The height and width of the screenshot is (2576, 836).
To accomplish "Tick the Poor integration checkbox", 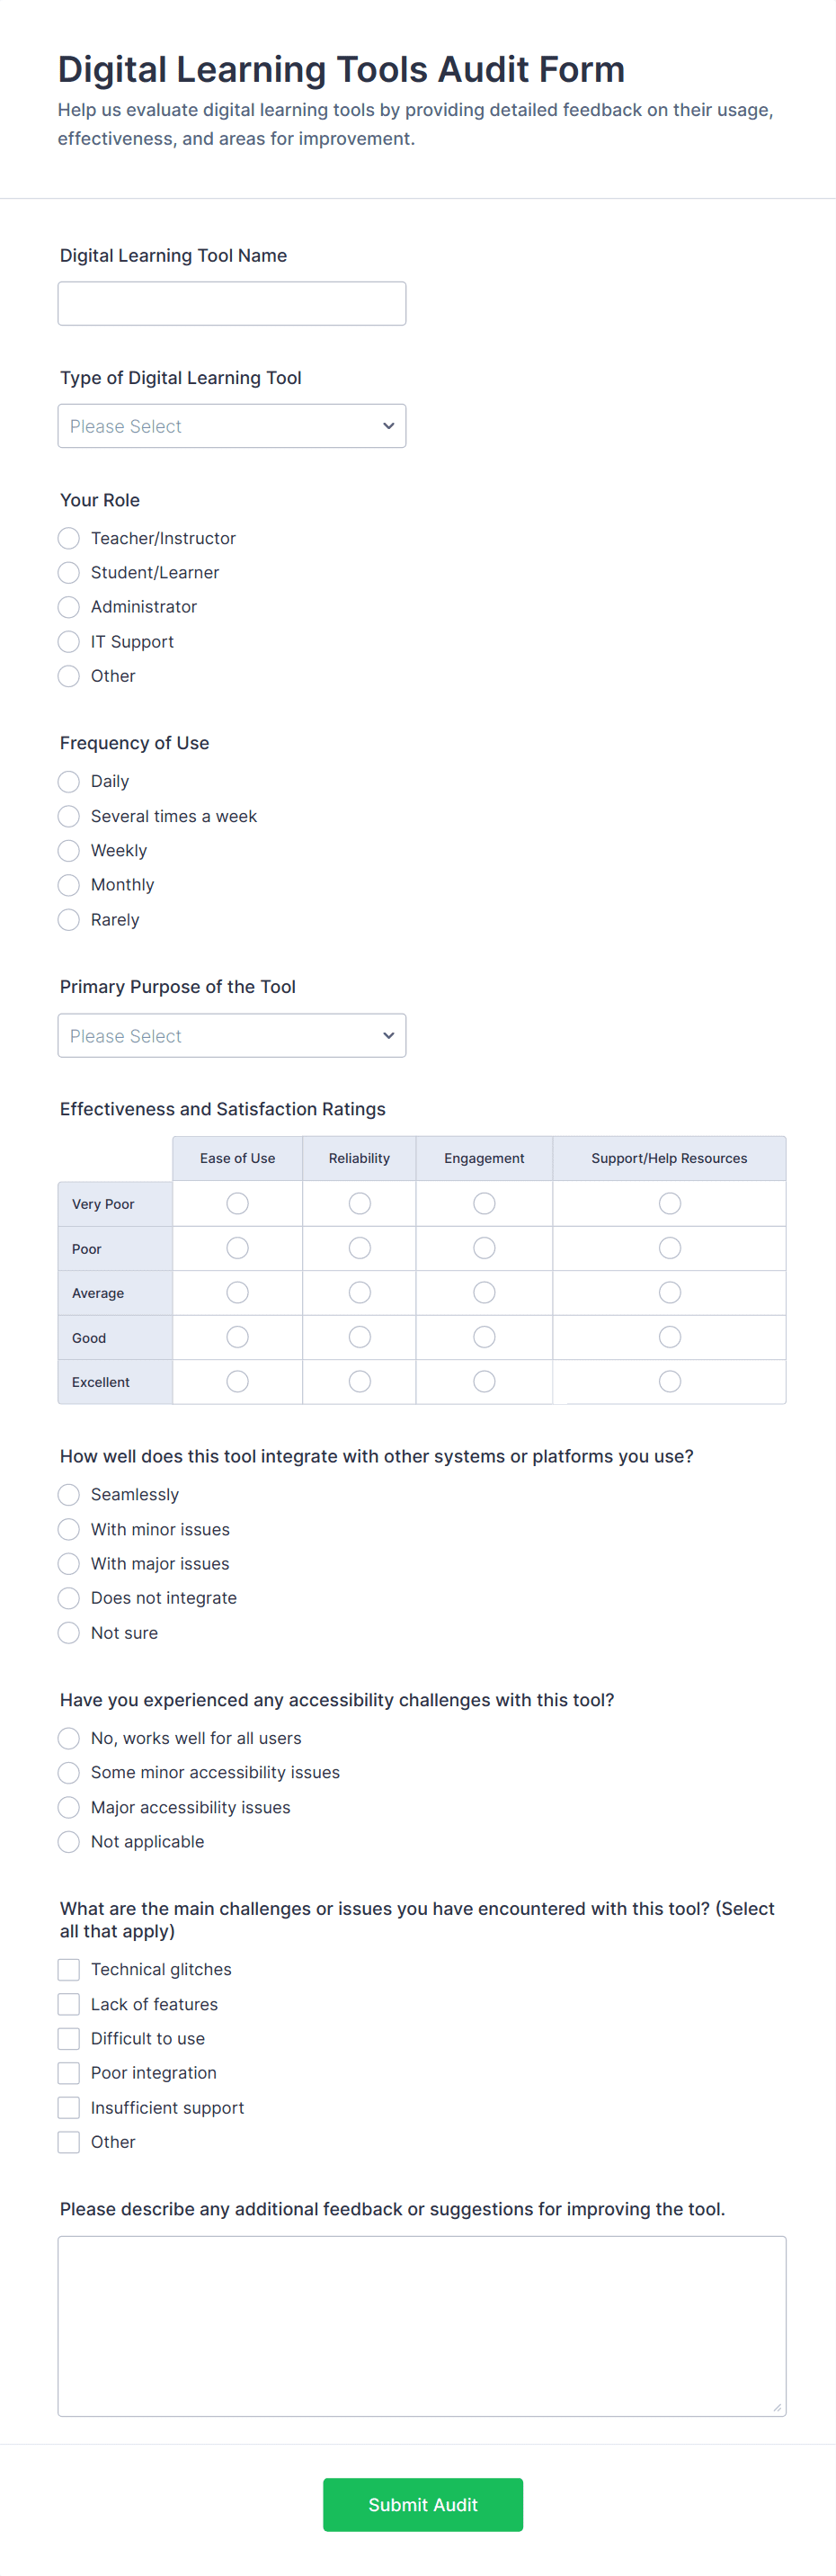I will click(69, 2072).
